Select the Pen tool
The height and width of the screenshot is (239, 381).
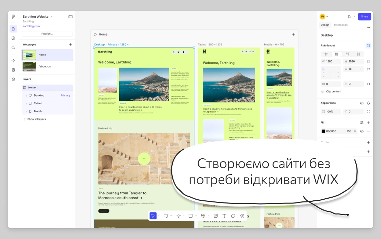(x=203, y=216)
